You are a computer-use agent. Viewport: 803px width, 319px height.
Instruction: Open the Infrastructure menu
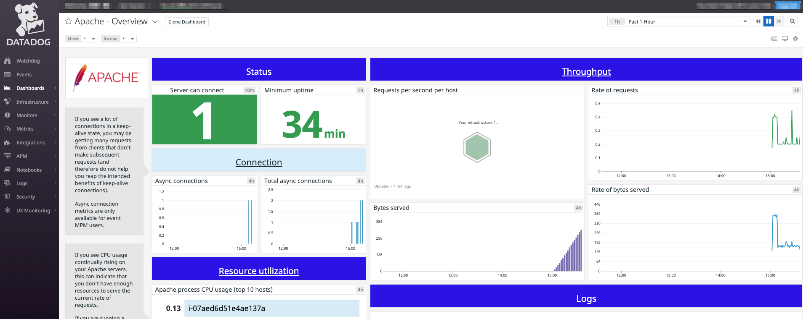coord(32,102)
